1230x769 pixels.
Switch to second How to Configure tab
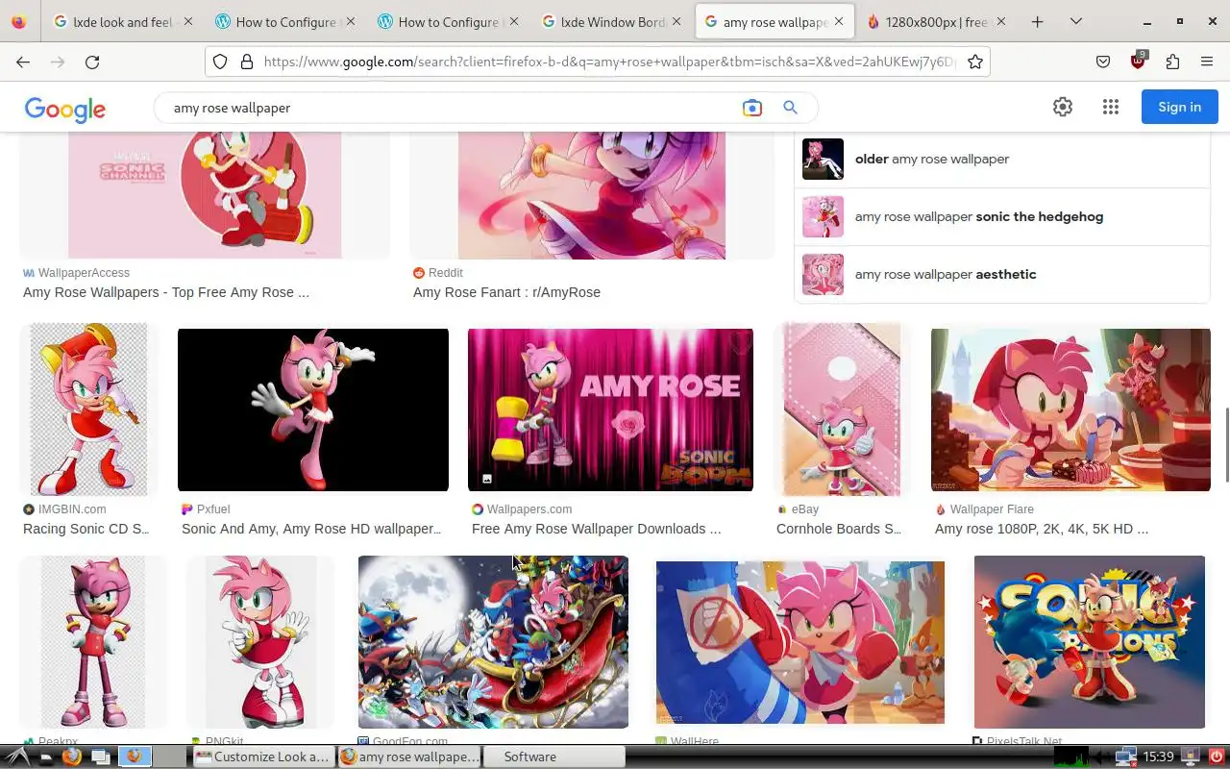[x=448, y=21]
